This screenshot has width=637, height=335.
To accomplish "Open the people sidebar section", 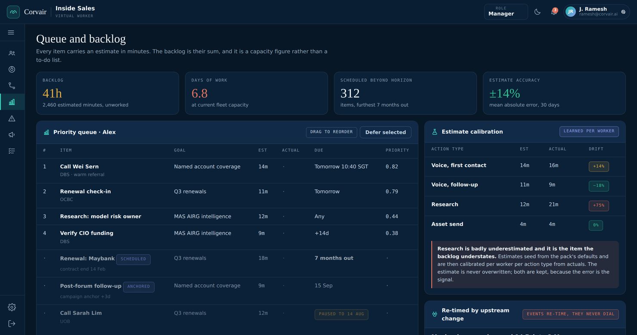I will coord(12,53).
